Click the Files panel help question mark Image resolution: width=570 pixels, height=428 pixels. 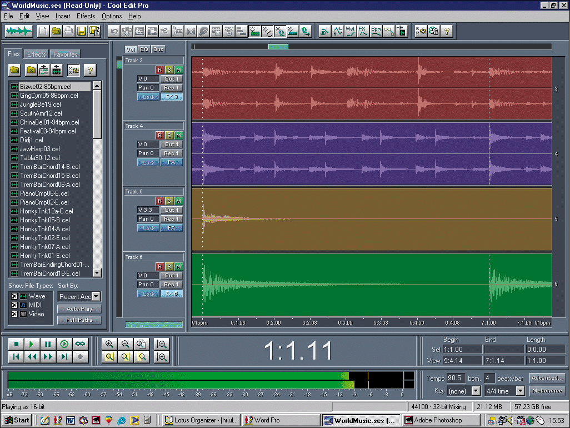[x=90, y=70]
